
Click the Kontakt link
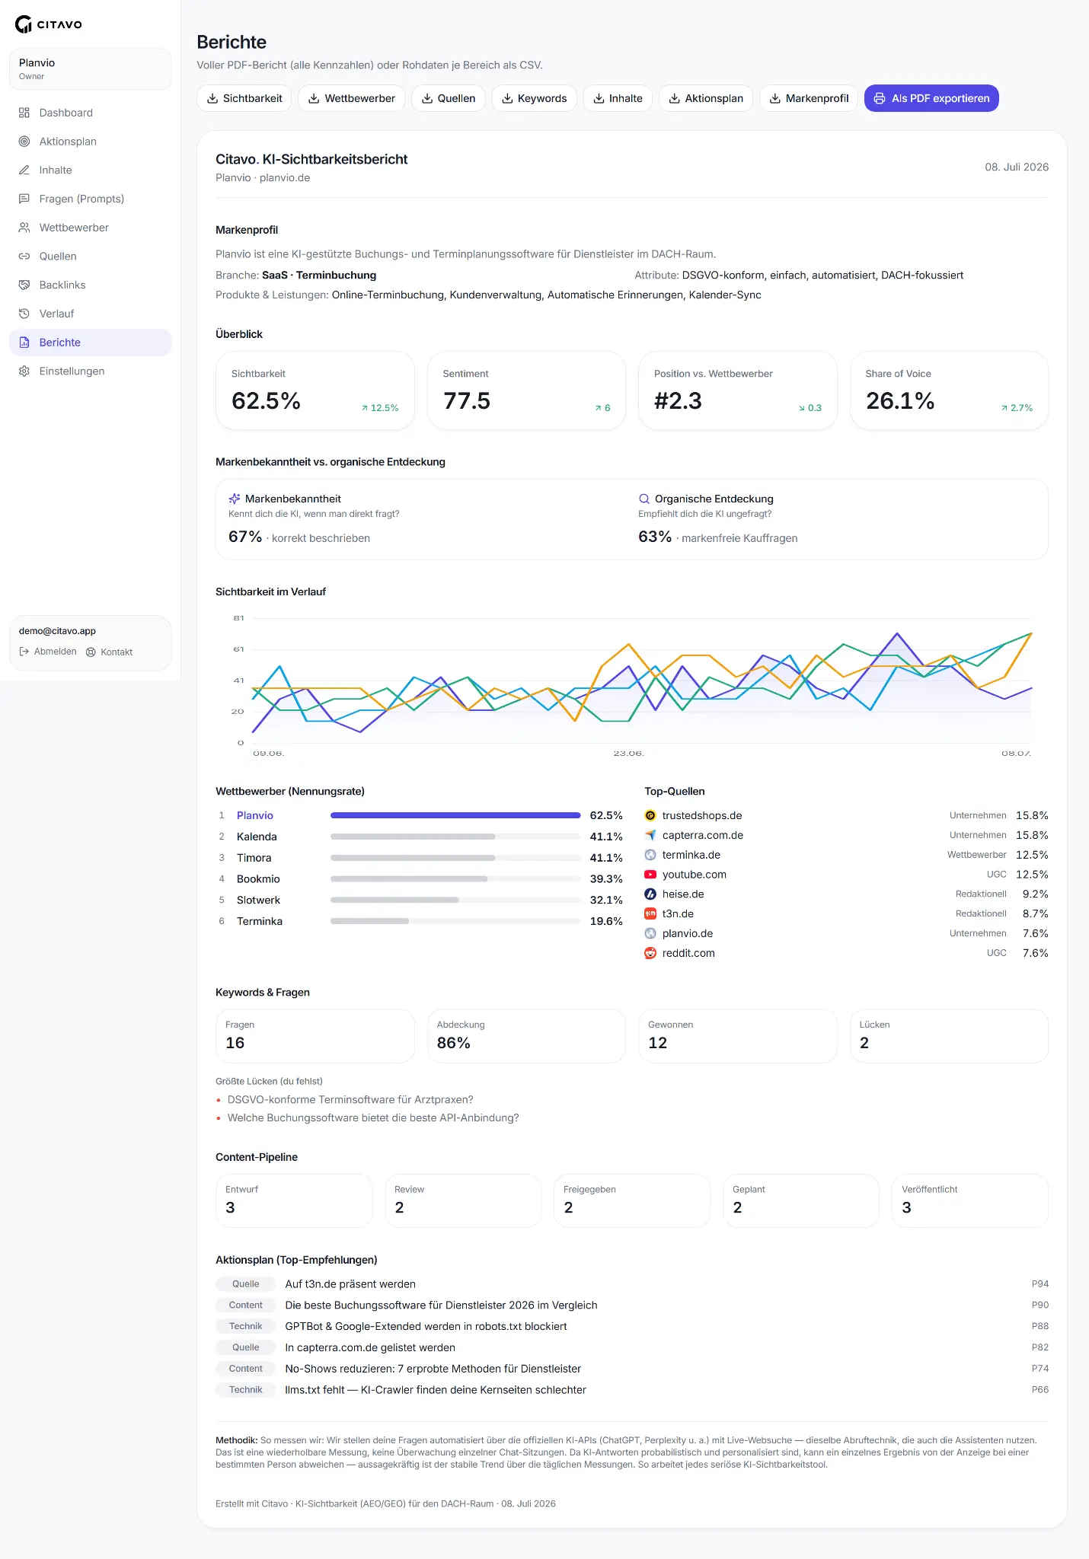coord(110,652)
